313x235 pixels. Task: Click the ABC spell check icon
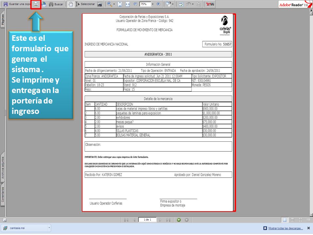(181, 4)
